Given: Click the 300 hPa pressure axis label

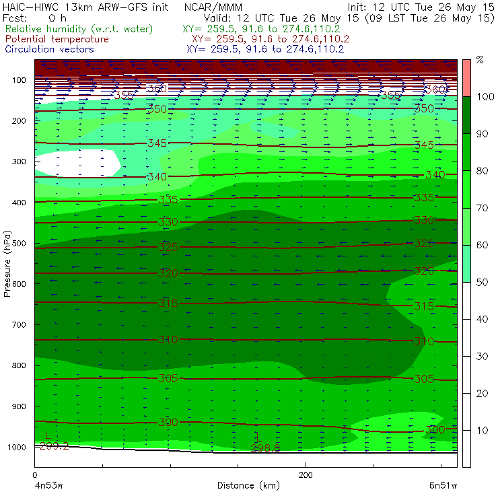Looking at the screenshot, I should [19, 162].
